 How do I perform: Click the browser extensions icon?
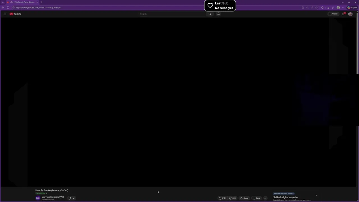[x=323, y=8]
